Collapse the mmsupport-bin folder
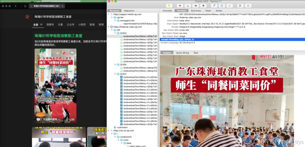The height and width of the screenshot is (147, 305). click(115, 20)
